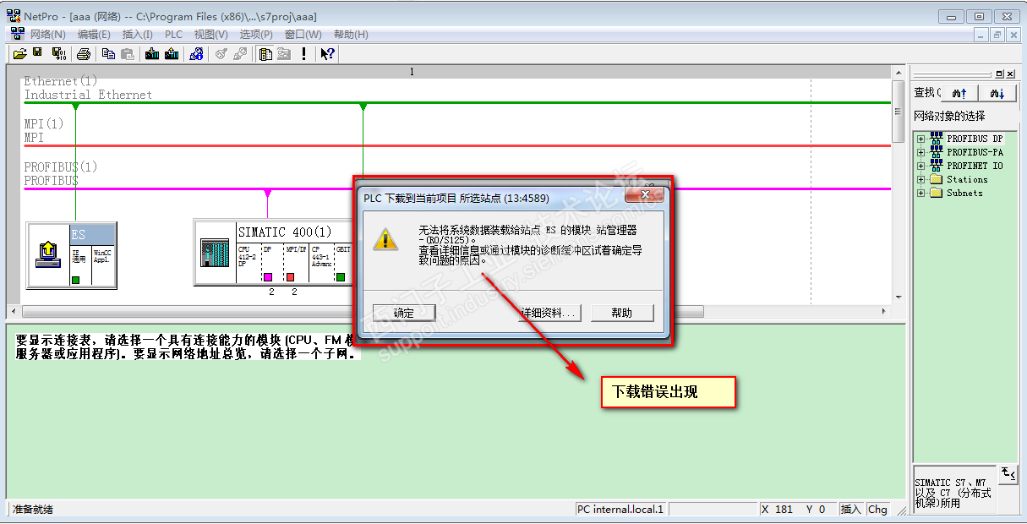Click the green ES IE interface square
This screenshot has height=524, width=1027.
[75, 279]
